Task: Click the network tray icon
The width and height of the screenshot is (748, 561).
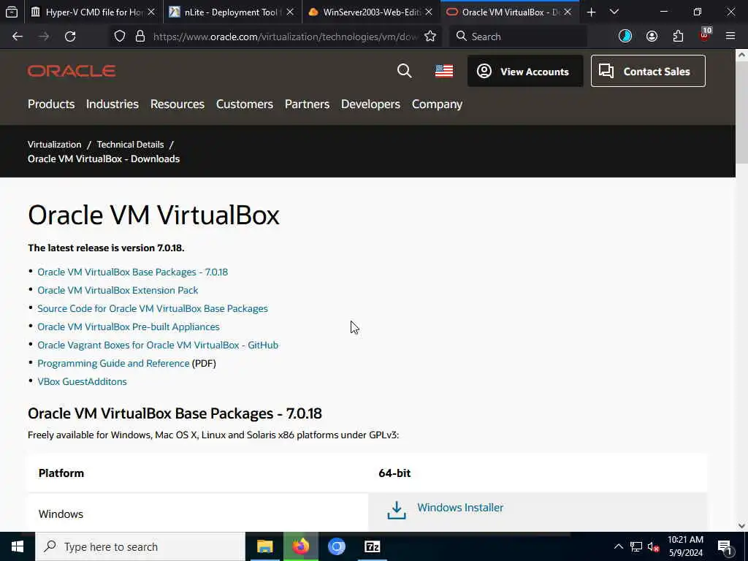Action: click(636, 546)
